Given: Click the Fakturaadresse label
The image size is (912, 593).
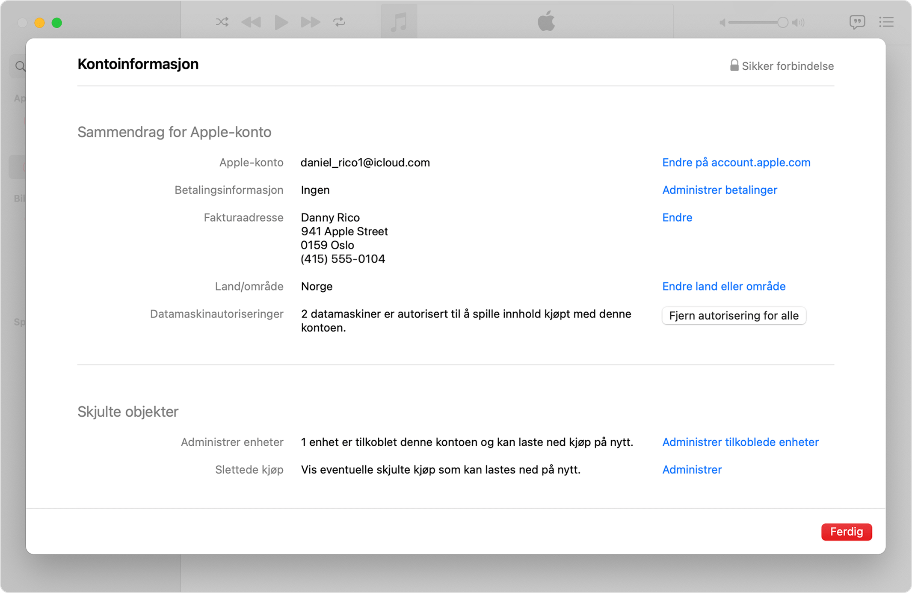Looking at the screenshot, I should [x=243, y=217].
